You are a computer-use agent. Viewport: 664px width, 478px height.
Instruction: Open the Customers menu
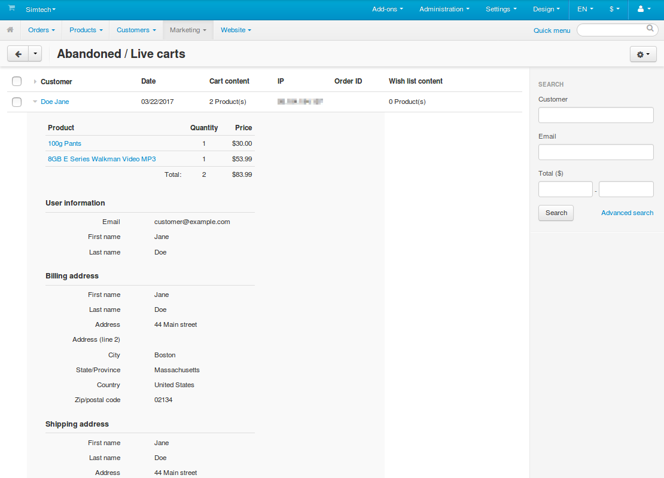[x=136, y=30]
